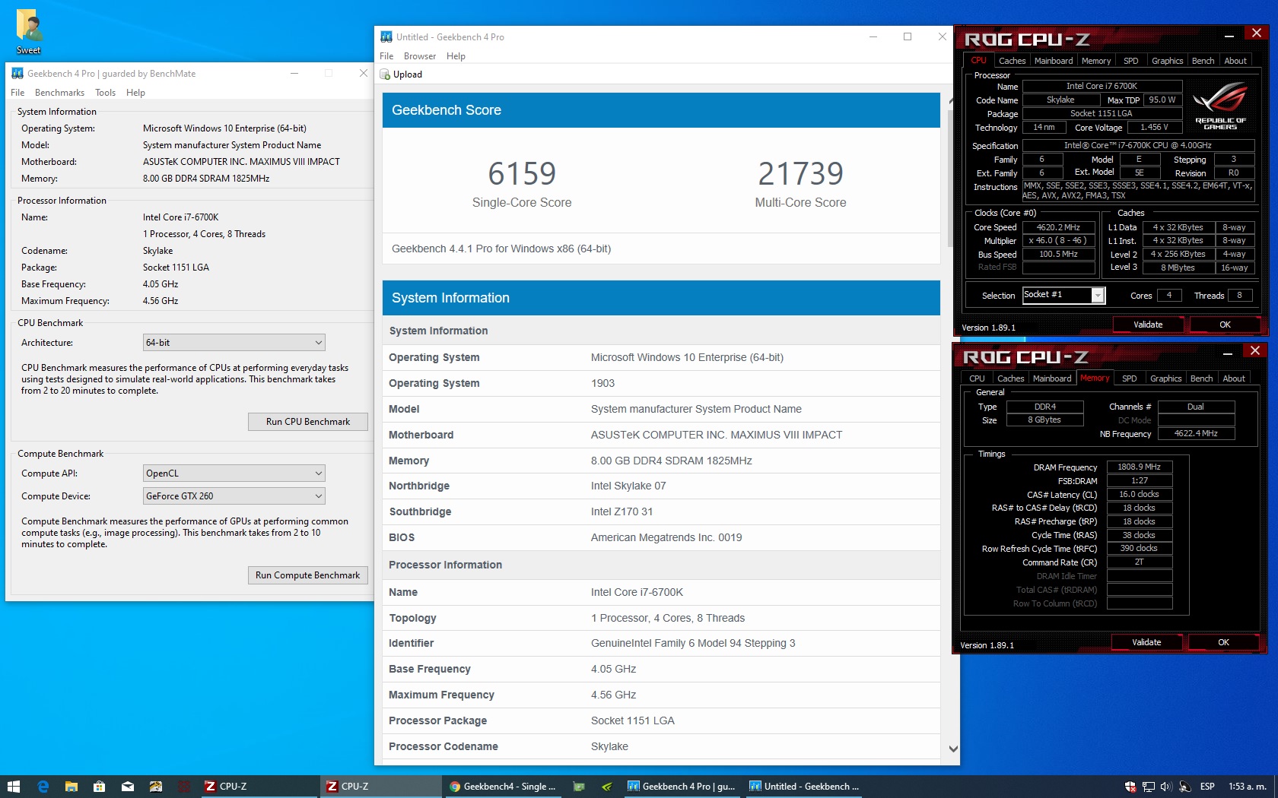
Task: Click OK in lower CPU-Z window
Action: [1223, 642]
